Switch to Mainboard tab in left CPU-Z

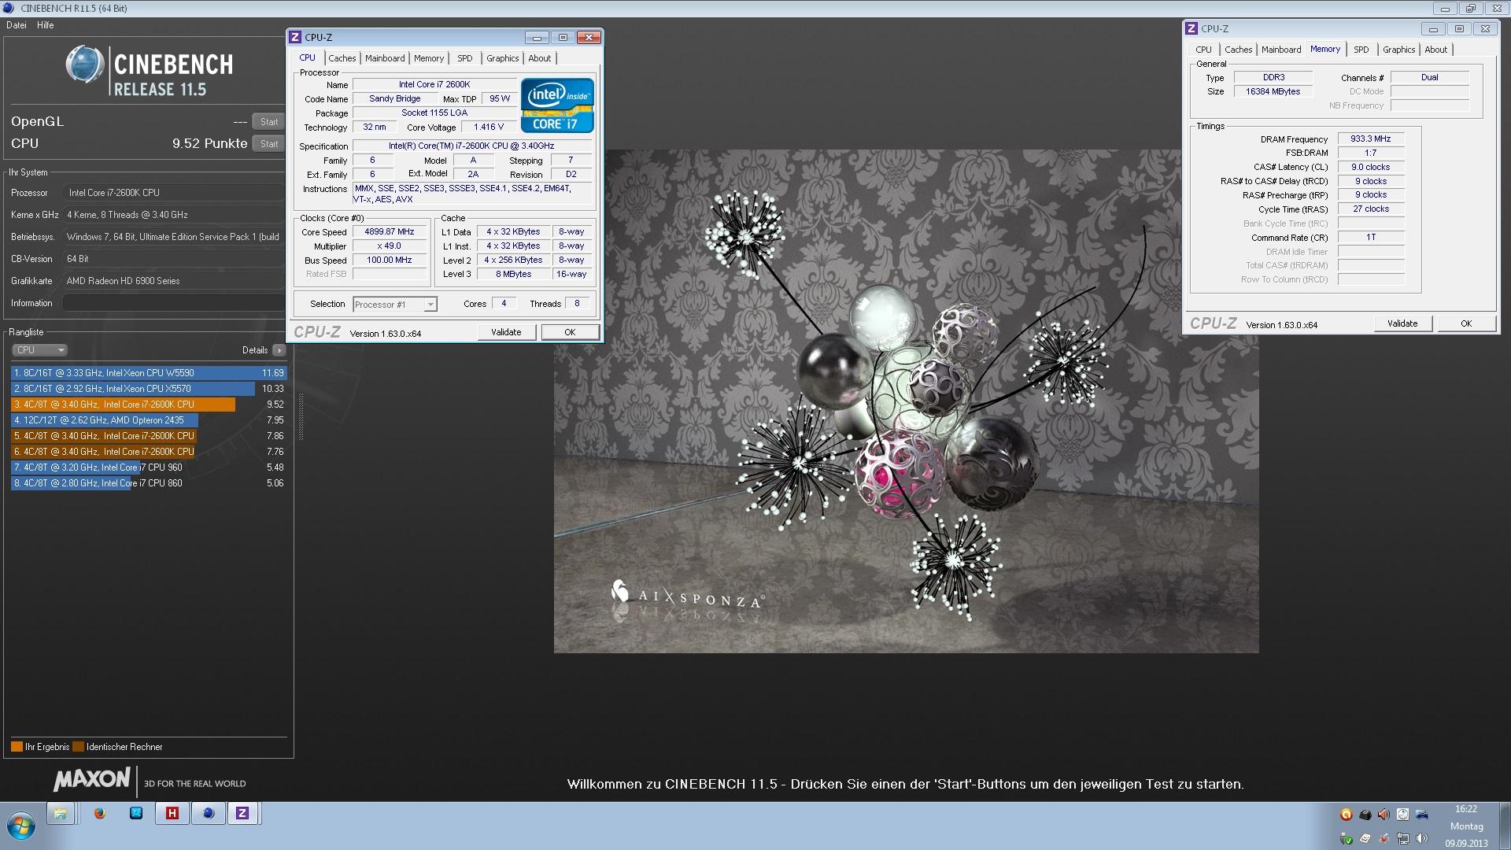click(x=385, y=58)
